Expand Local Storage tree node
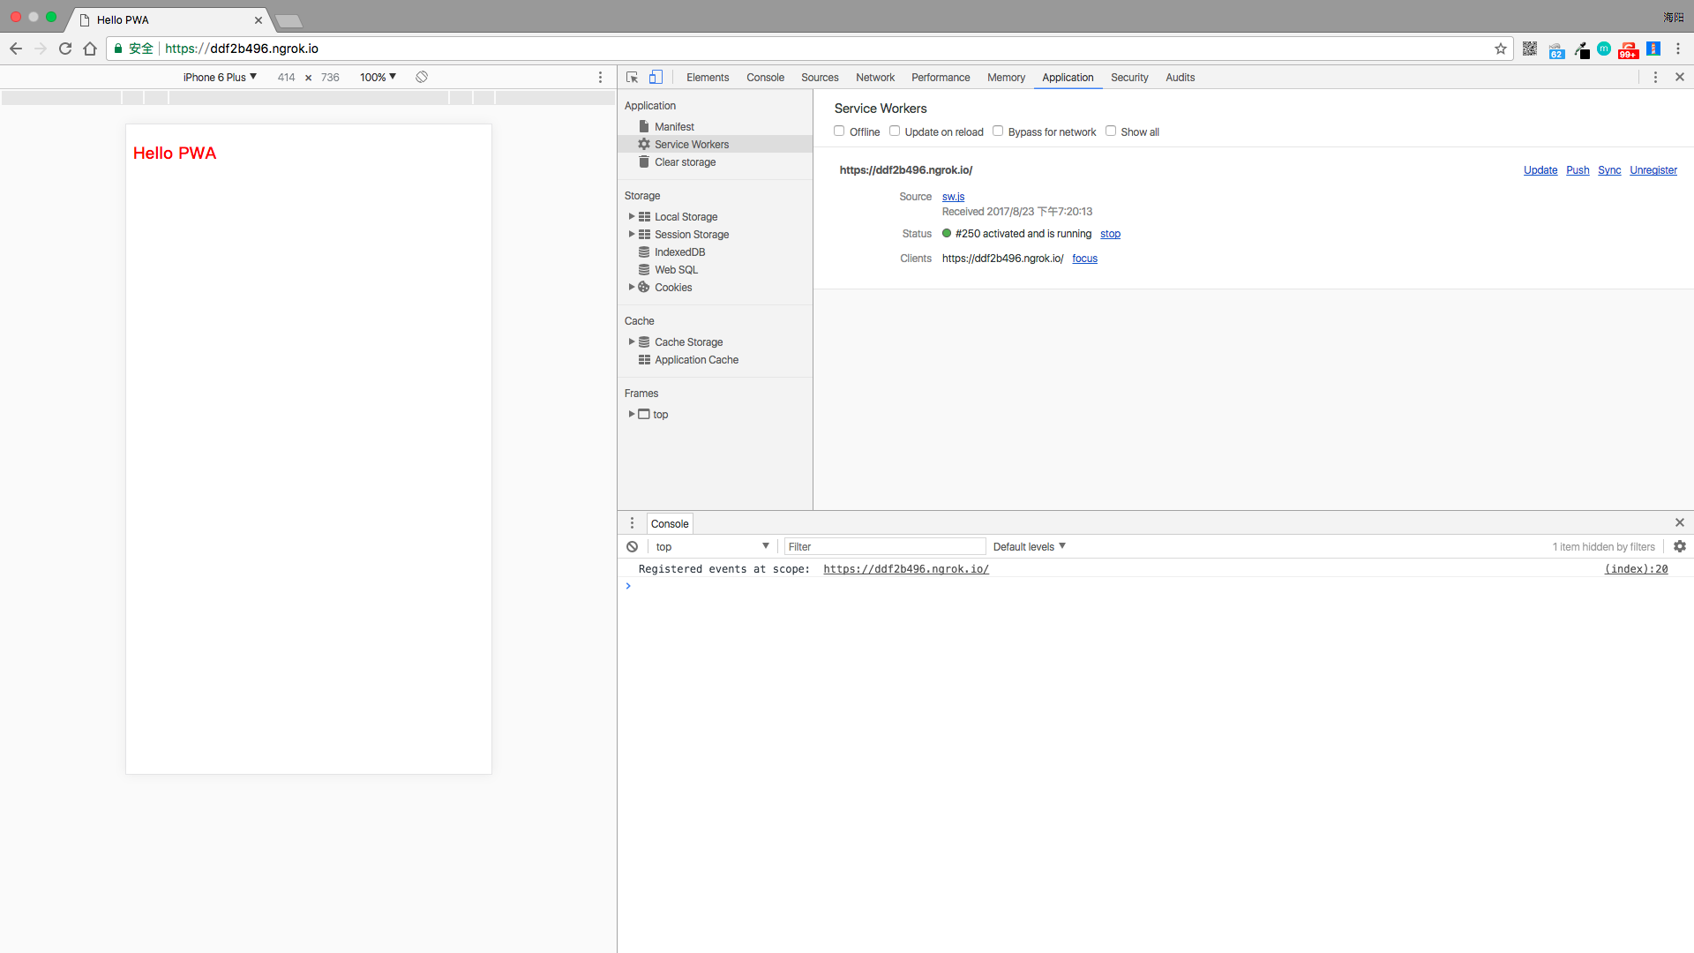The width and height of the screenshot is (1694, 953). (x=631, y=216)
